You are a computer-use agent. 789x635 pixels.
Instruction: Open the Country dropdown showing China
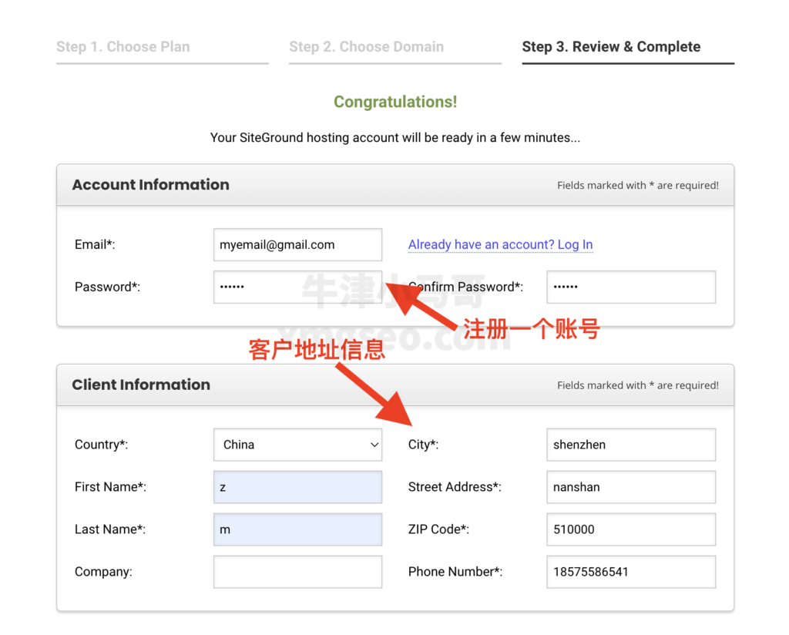[x=297, y=445]
